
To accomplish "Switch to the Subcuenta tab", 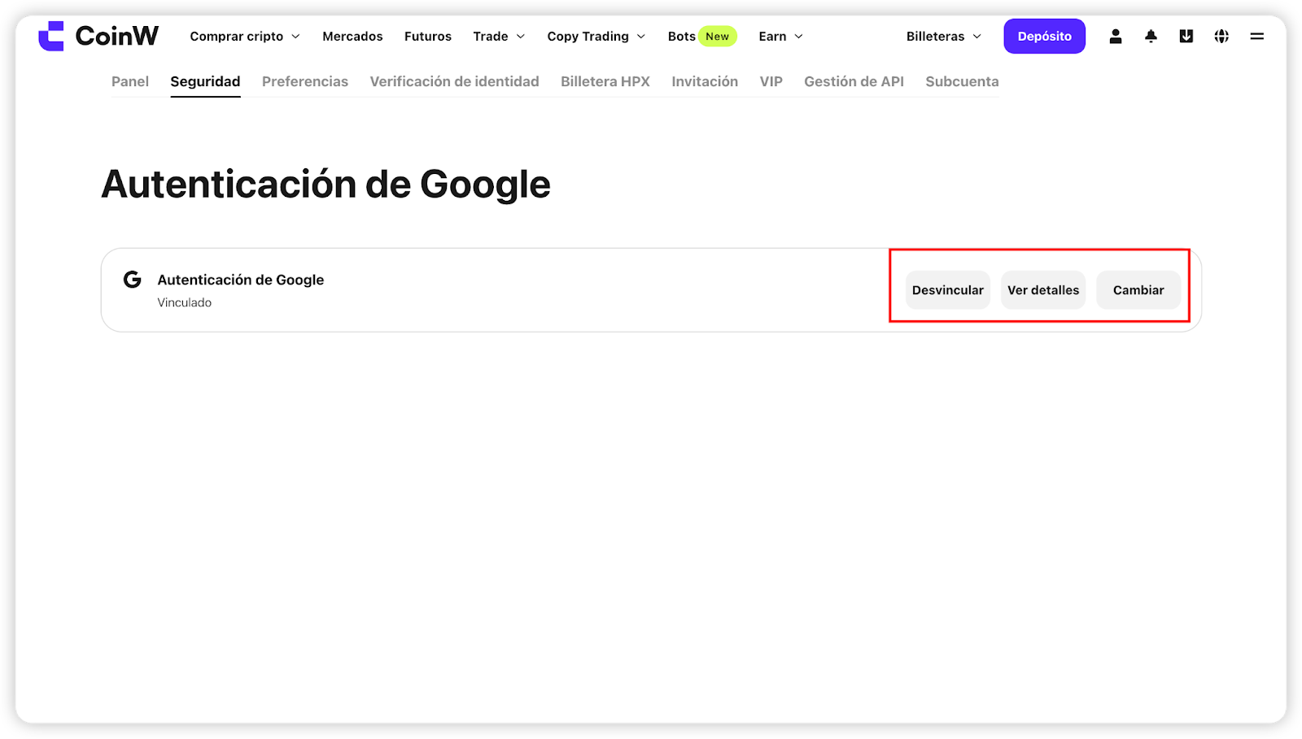I will (x=962, y=81).
